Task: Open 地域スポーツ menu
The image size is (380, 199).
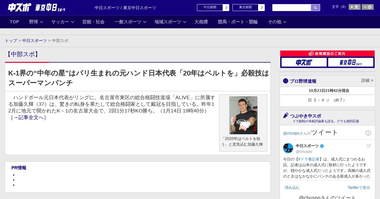Action: [168, 22]
